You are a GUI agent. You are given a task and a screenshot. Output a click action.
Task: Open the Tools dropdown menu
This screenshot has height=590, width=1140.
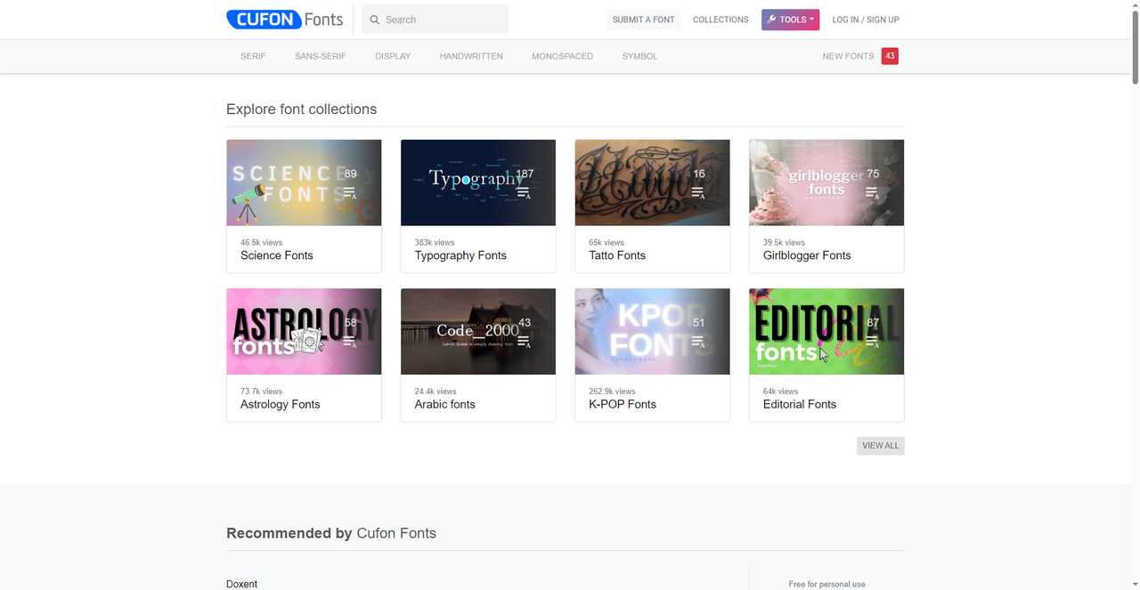[x=790, y=20]
